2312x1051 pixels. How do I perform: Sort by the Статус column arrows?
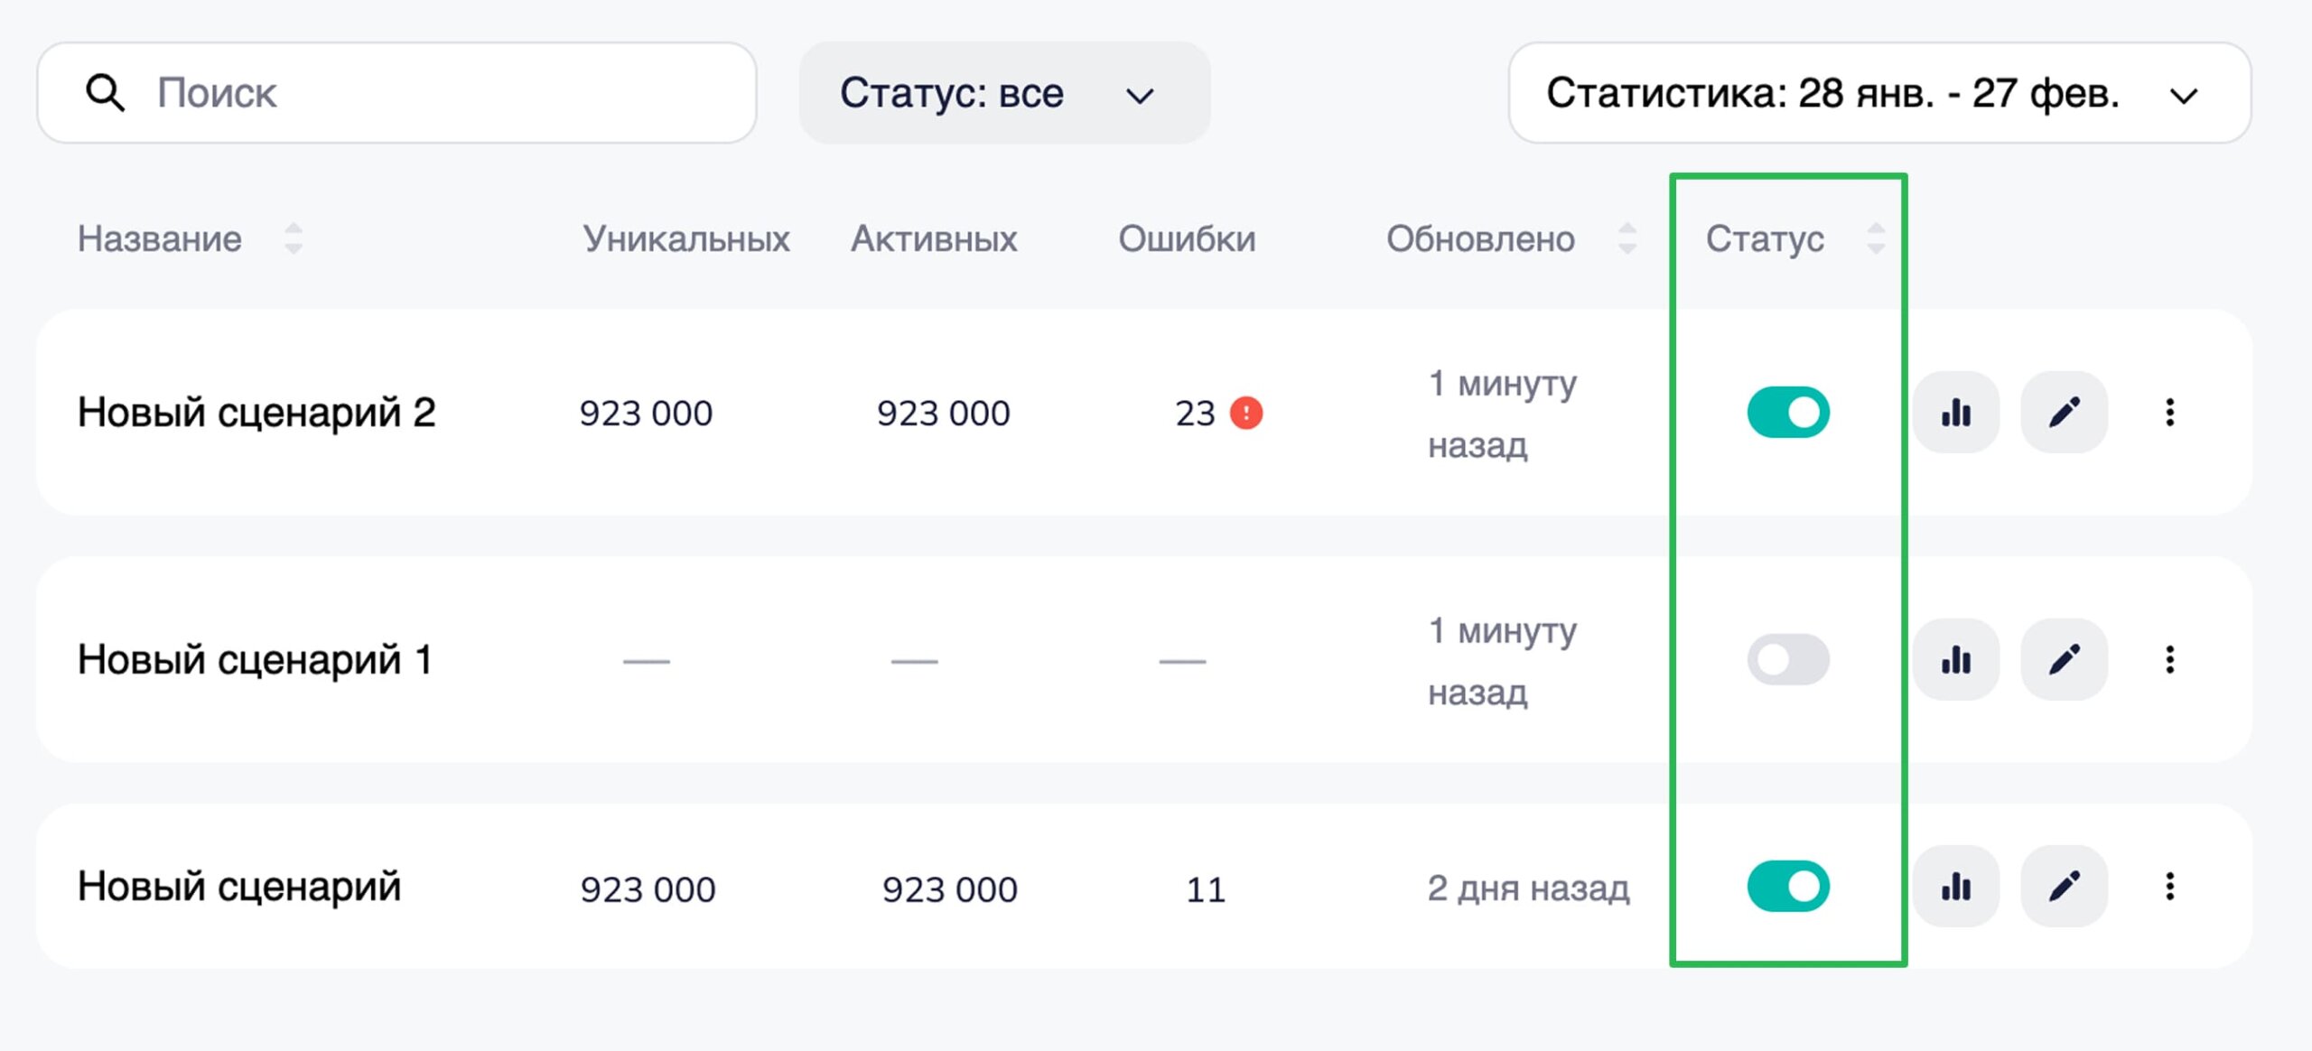click(x=1876, y=239)
